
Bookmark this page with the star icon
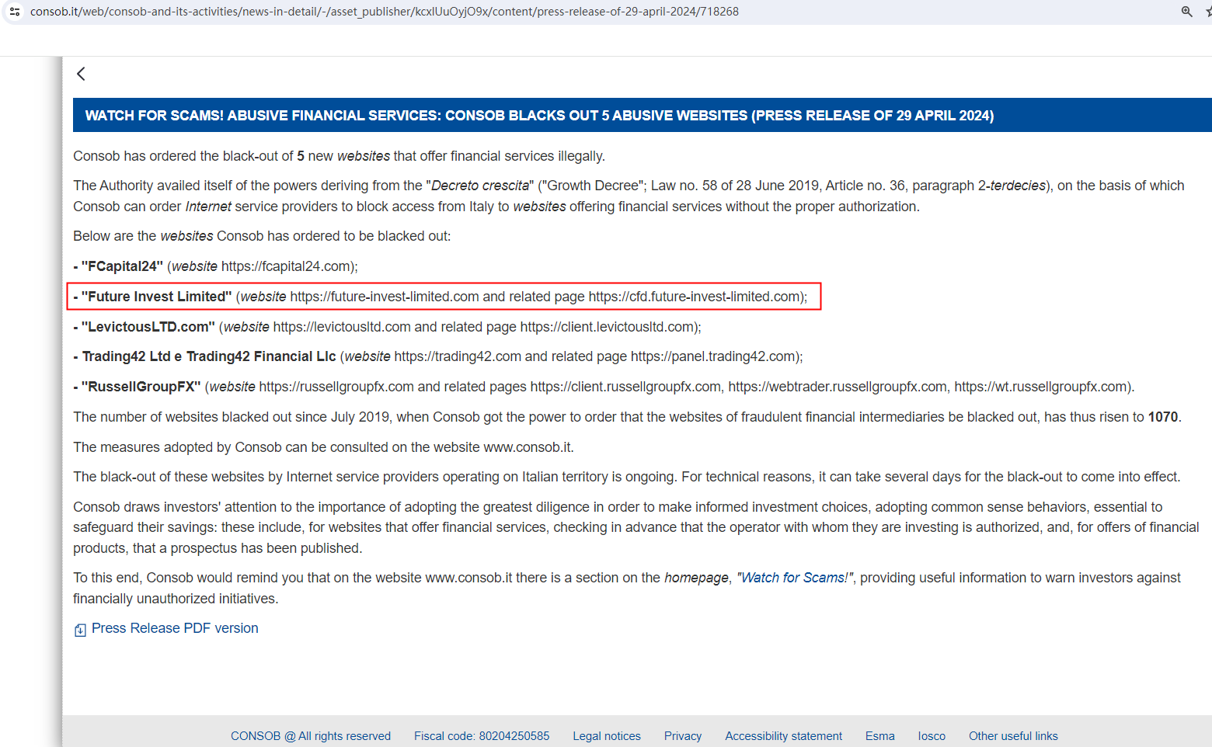point(1207,12)
